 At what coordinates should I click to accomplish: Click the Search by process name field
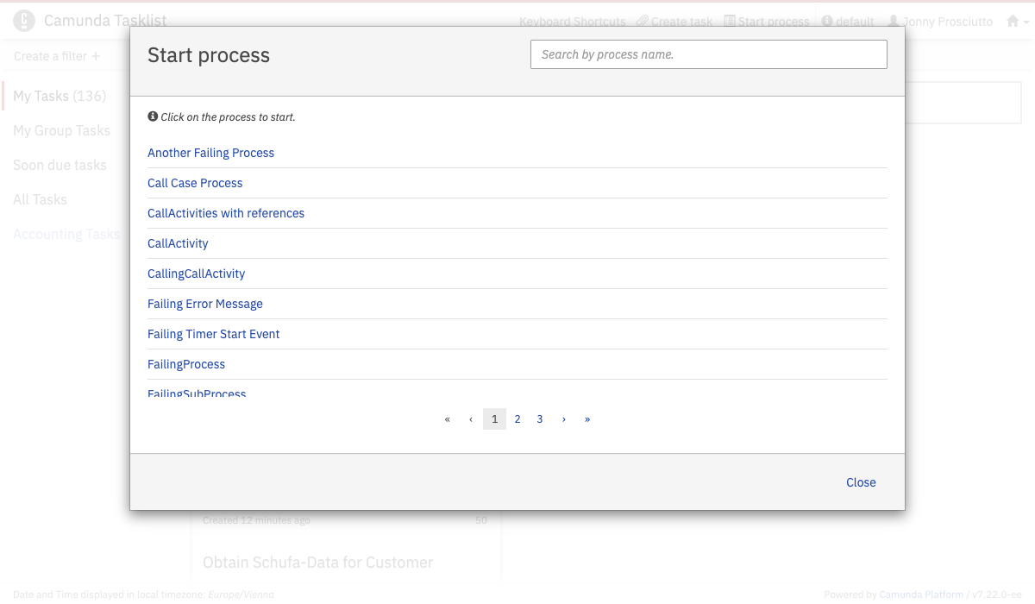coord(708,54)
